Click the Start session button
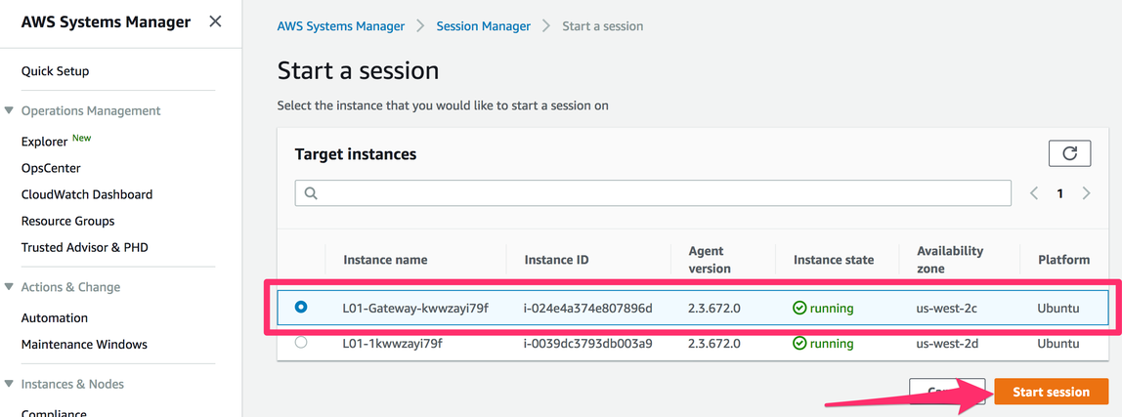This screenshot has height=417, width=1122. pyautogui.click(x=1051, y=392)
